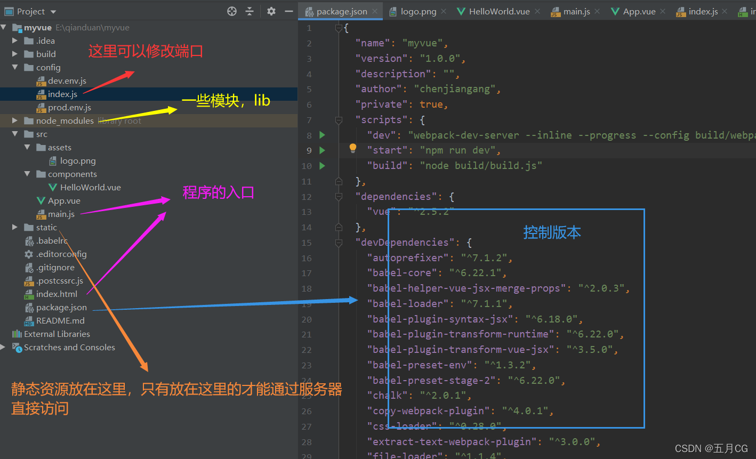Hide the Project panel with minus icon
756x459 pixels.
[x=289, y=11]
